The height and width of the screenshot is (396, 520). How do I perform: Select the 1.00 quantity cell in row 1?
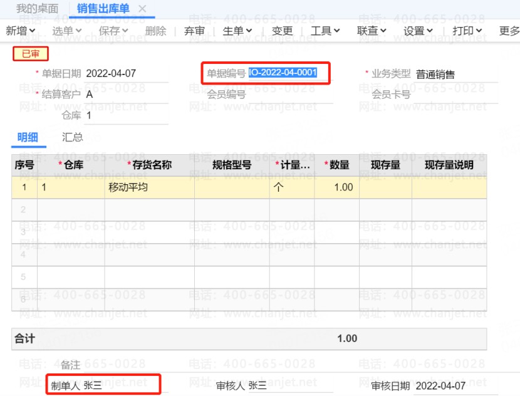[x=336, y=187]
